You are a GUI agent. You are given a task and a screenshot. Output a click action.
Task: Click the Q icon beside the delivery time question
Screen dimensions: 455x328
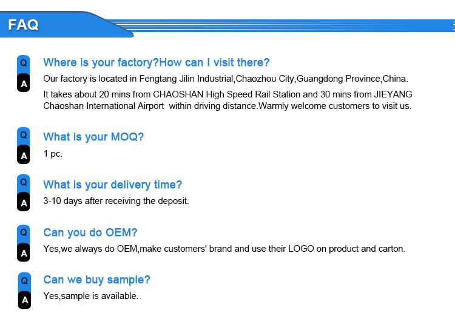tap(24, 182)
